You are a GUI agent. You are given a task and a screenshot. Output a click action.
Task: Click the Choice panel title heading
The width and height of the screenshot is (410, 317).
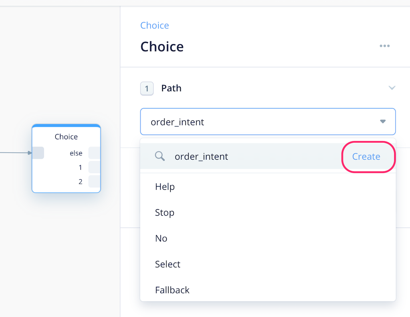pos(162,47)
